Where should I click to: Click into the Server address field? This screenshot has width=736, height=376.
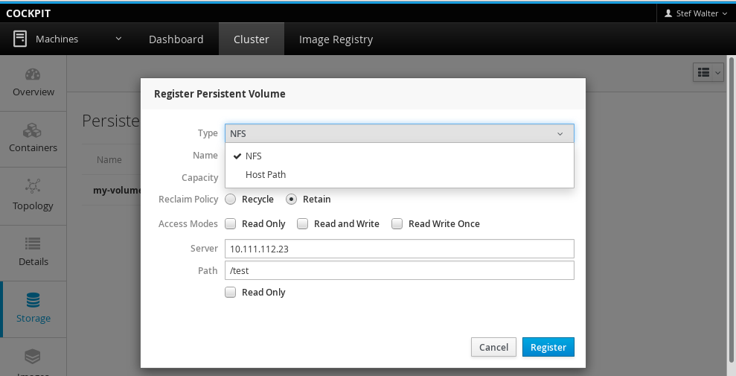[400, 249]
